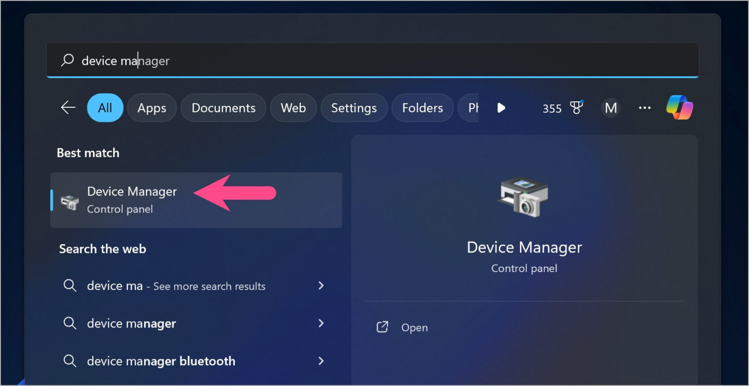Screen dimensions: 749x386
Task: Click the Device Manager camera icon in preview
Action: [x=524, y=197]
